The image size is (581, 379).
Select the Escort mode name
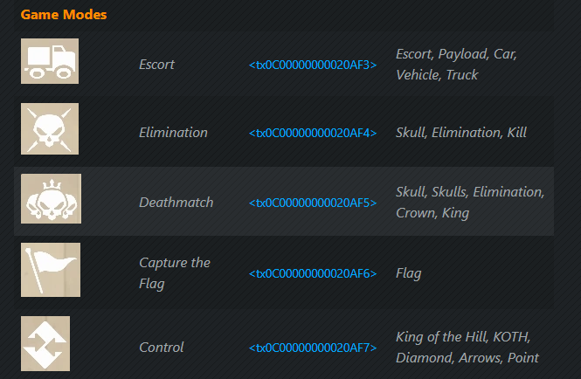point(156,65)
